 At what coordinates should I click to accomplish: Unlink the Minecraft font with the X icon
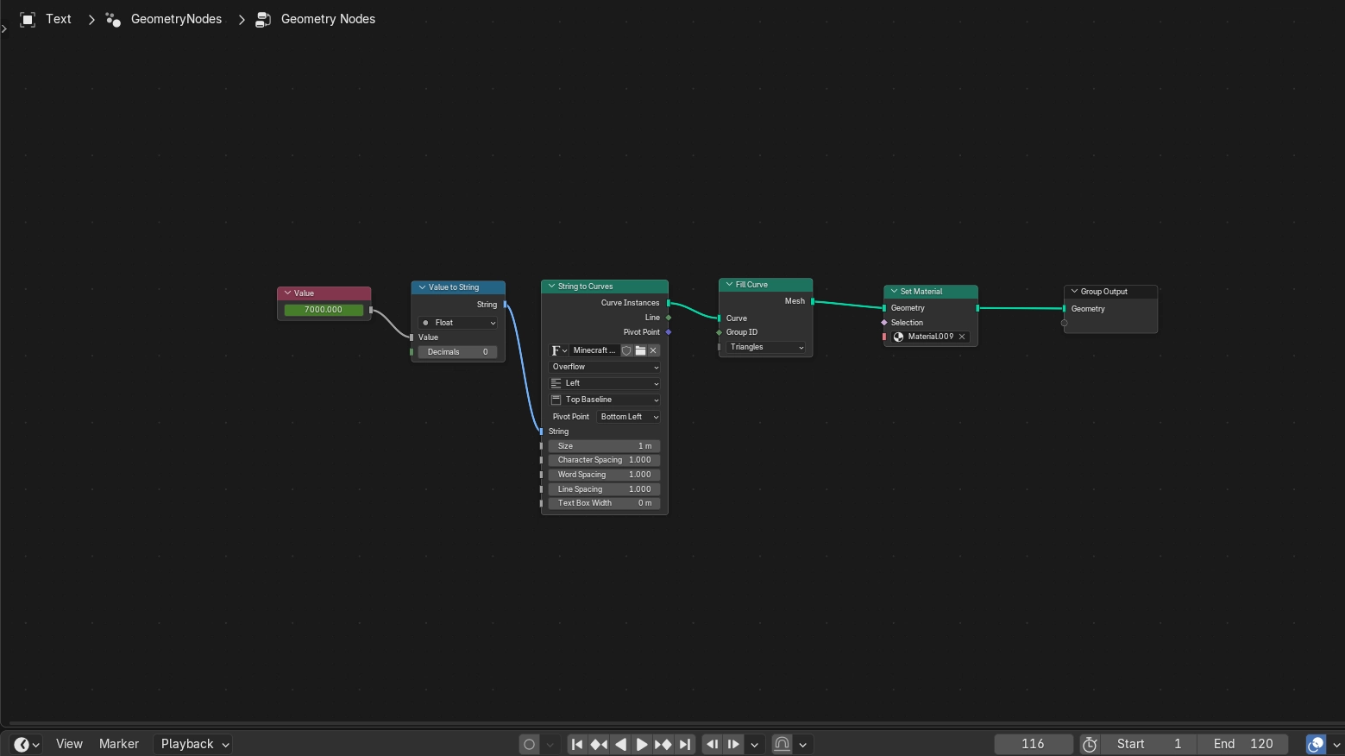653,350
